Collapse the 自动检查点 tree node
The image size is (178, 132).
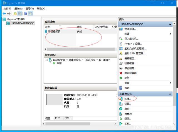click(47, 60)
